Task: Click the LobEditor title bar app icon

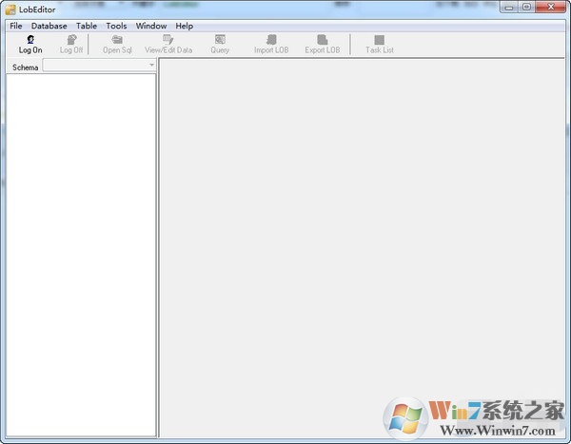Action: click(x=10, y=9)
